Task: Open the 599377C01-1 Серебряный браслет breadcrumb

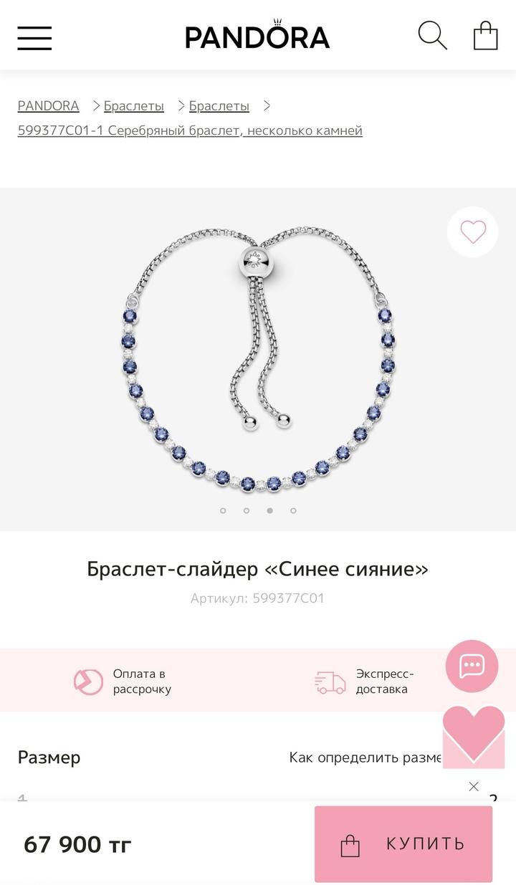Action: click(x=190, y=130)
